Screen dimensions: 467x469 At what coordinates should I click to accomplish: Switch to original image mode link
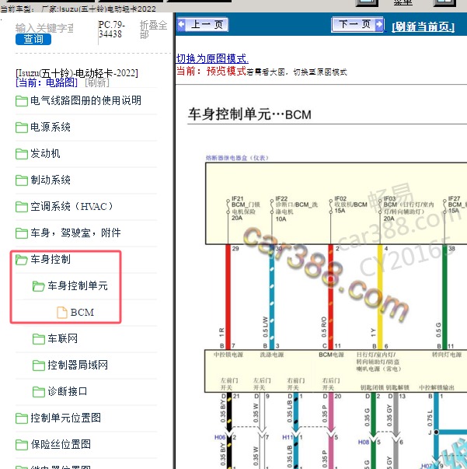(x=212, y=58)
